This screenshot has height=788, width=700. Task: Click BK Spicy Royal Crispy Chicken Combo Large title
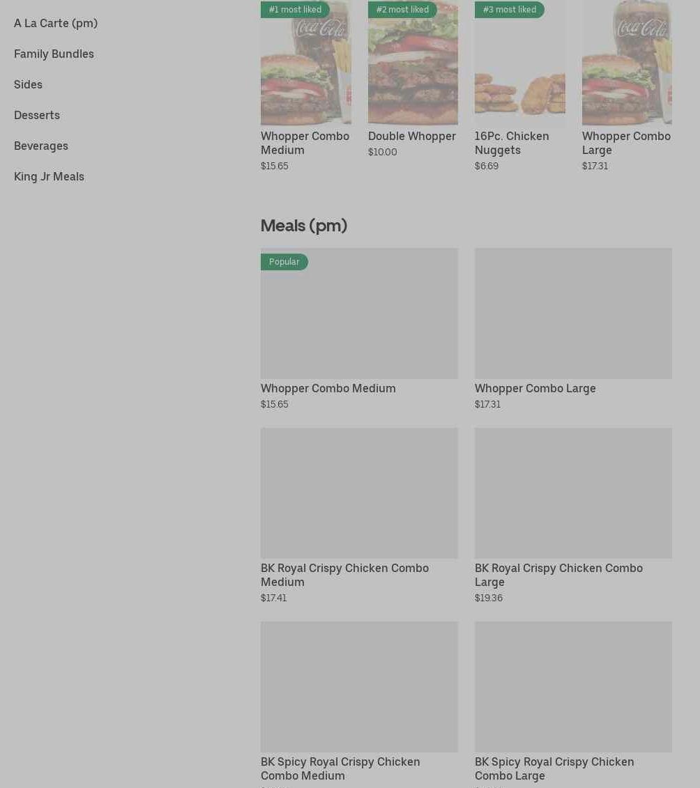(x=554, y=768)
